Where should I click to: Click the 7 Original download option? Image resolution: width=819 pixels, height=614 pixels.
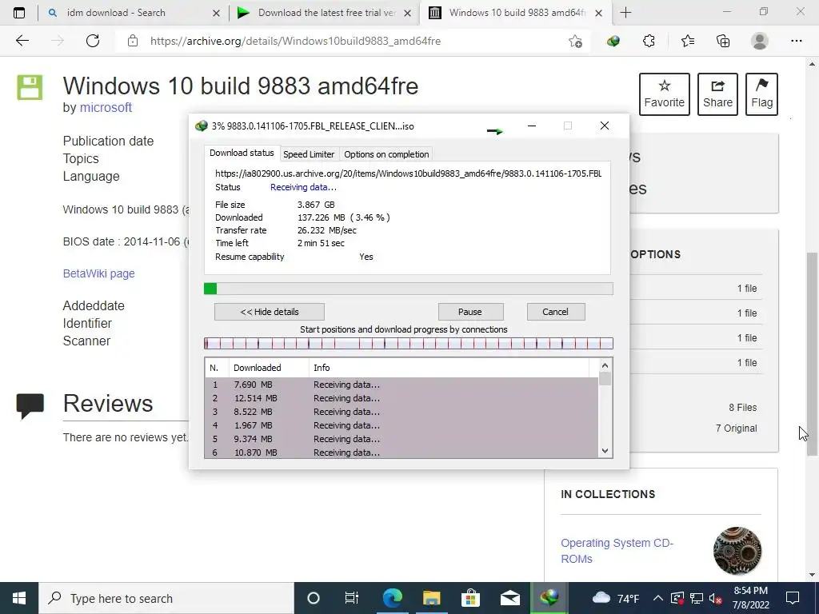click(x=736, y=429)
